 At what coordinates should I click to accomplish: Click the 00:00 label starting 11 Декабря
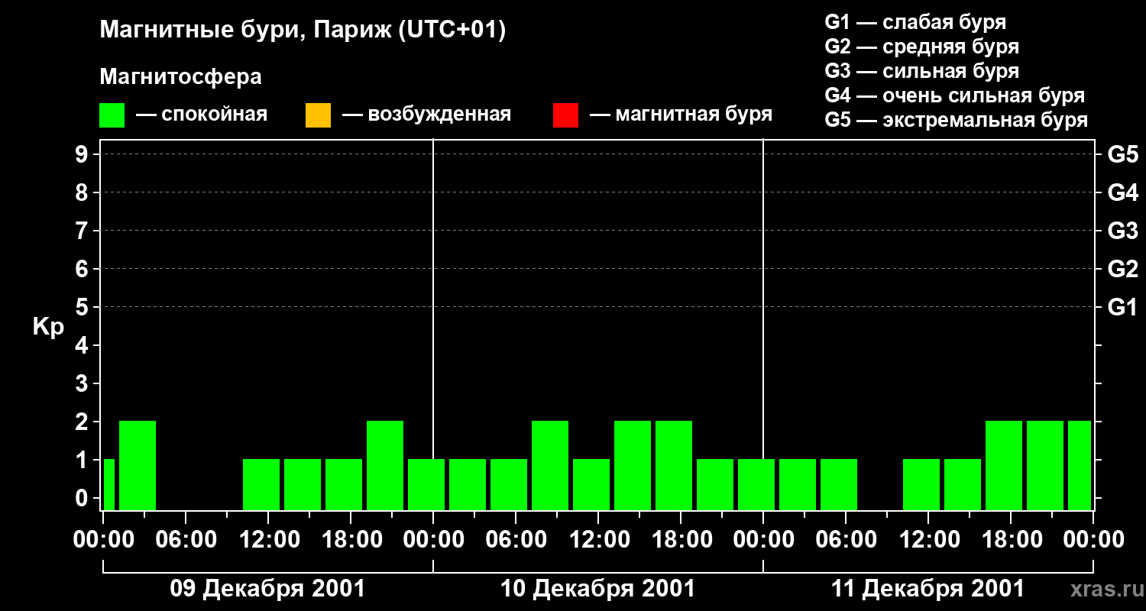click(x=763, y=540)
